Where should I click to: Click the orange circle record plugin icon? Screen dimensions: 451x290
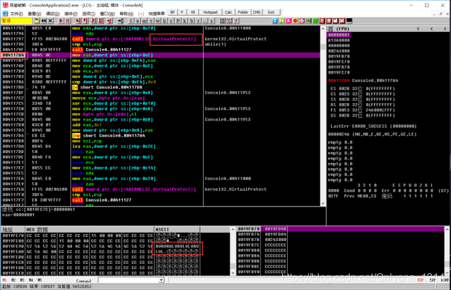295,21
